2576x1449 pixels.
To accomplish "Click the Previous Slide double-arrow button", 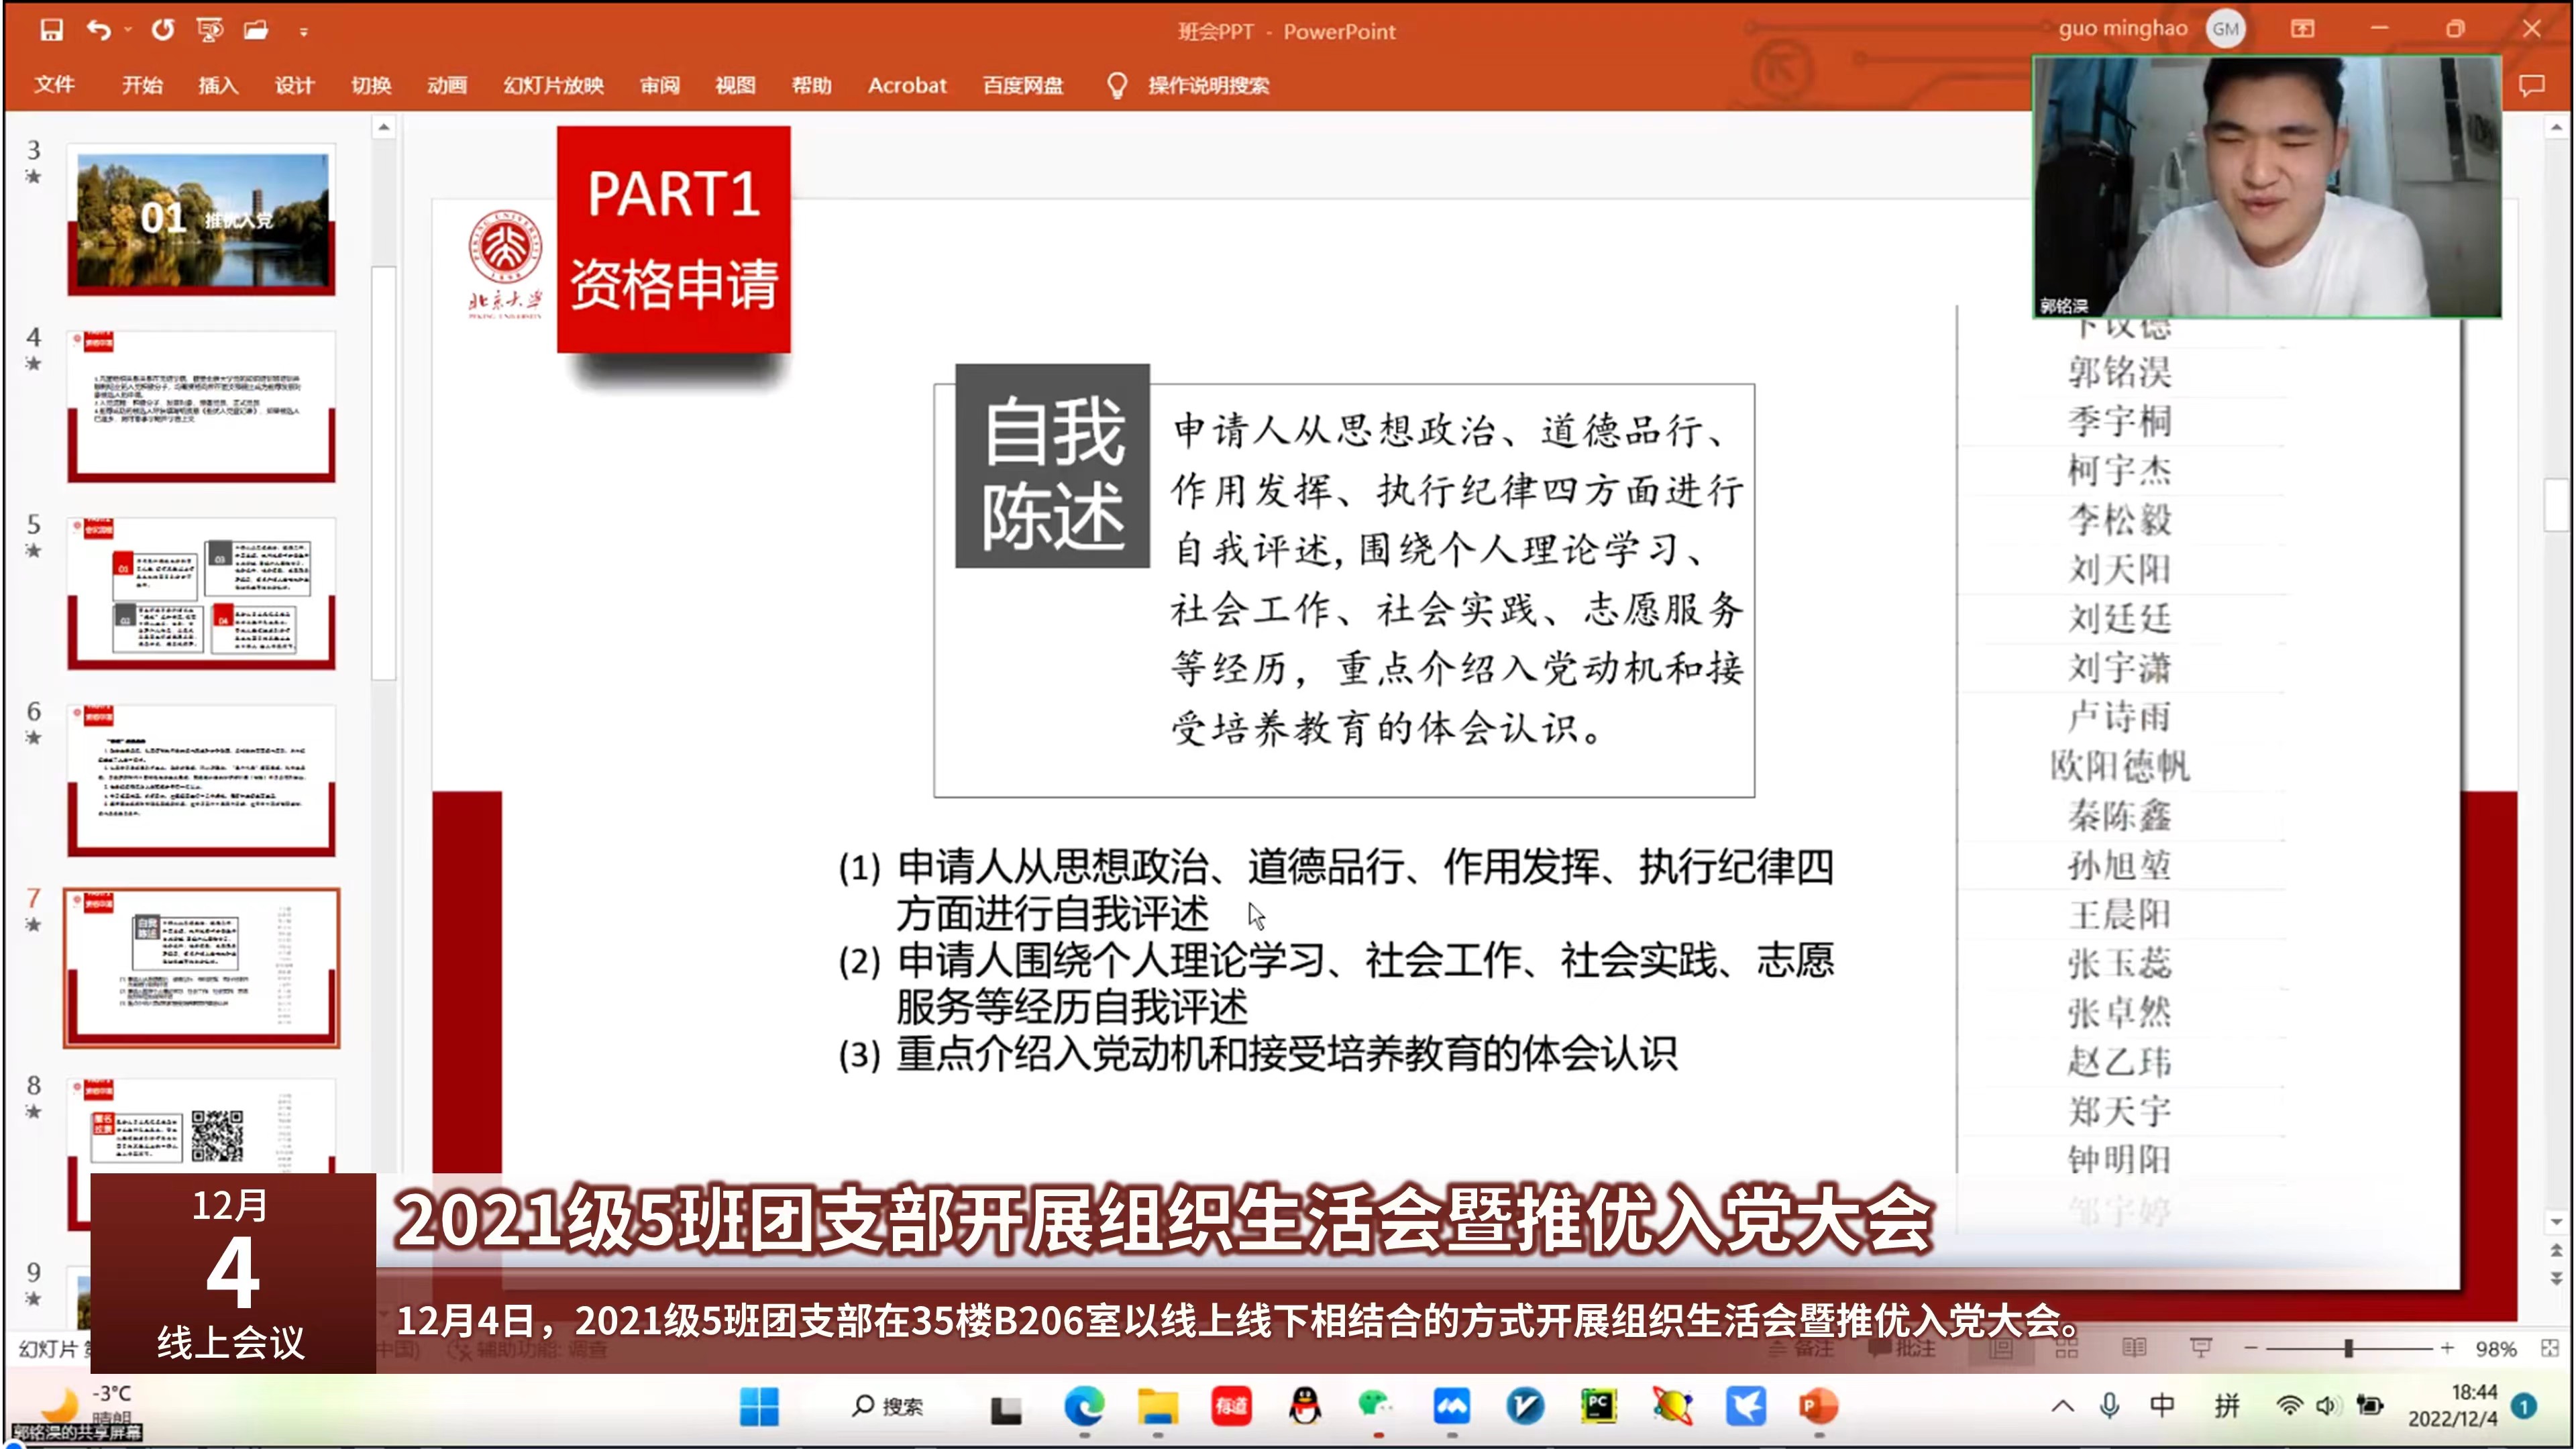I will [x=2556, y=1251].
